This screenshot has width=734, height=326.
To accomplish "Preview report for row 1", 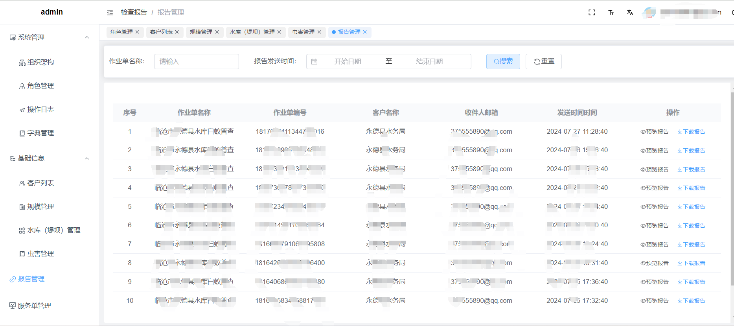I will [x=655, y=132].
